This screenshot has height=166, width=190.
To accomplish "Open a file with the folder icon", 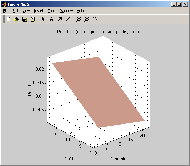I will click(x=17, y=19).
